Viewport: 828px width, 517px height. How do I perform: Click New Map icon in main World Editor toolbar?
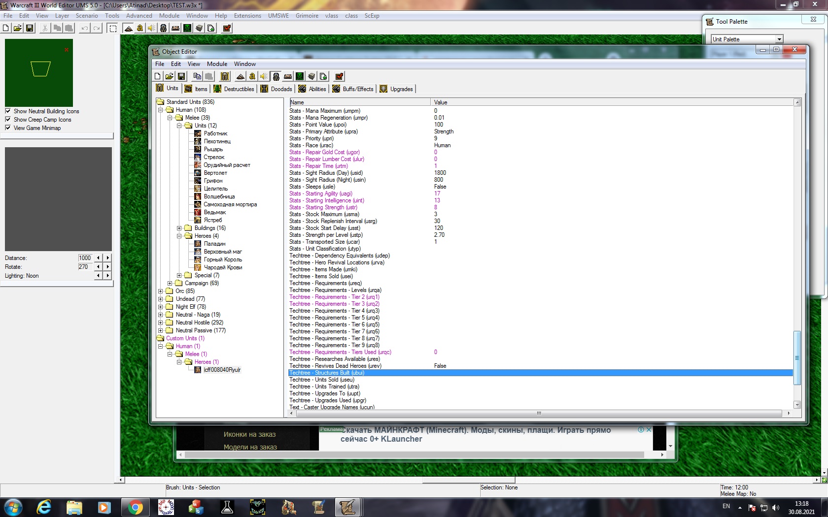pos(6,28)
